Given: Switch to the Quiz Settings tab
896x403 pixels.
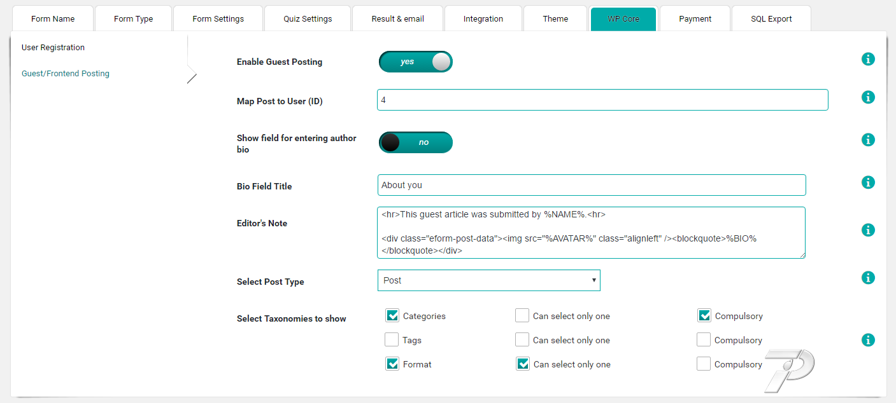Looking at the screenshot, I should (x=308, y=18).
